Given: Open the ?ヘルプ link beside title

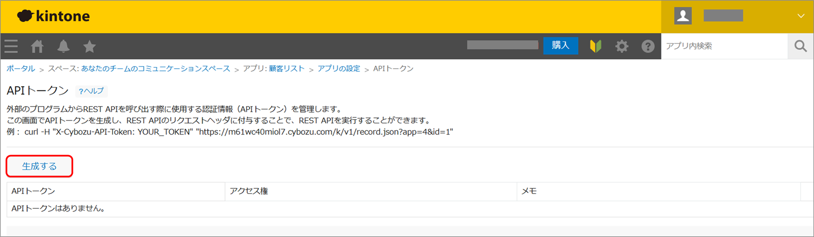Looking at the screenshot, I should coord(91,91).
